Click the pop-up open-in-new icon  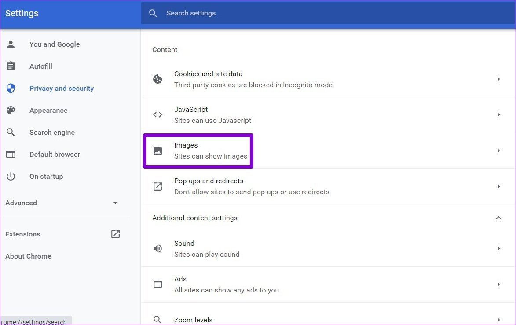click(x=157, y=186)
